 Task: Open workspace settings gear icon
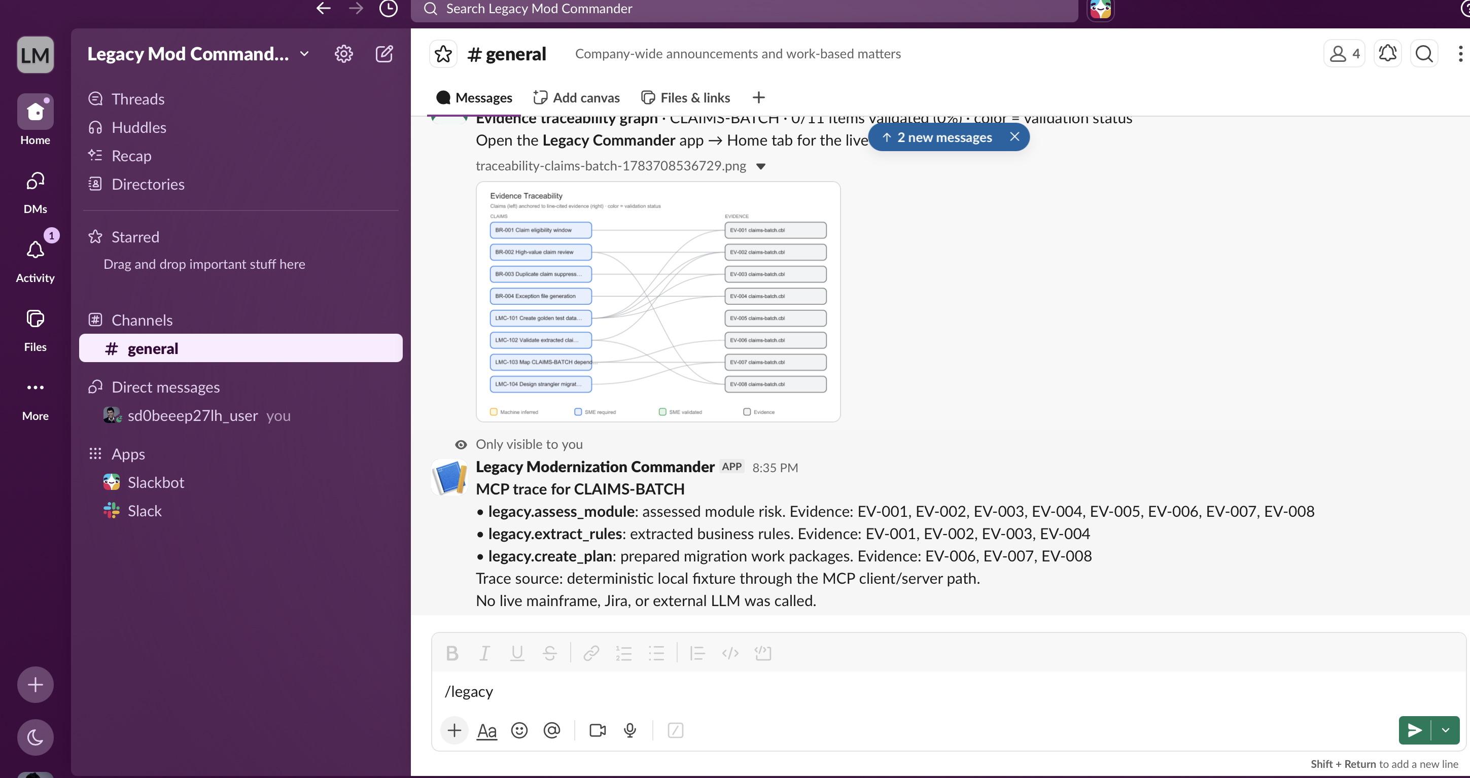coord(343,54)
